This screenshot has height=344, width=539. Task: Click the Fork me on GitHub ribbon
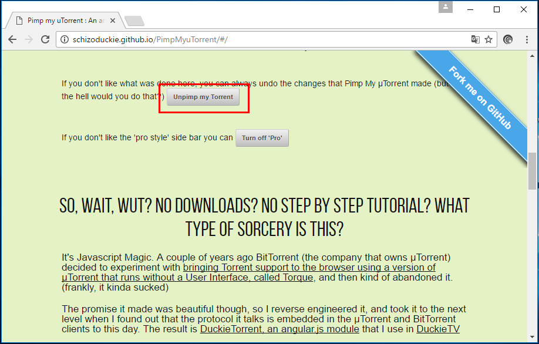(x=480, y=97)
